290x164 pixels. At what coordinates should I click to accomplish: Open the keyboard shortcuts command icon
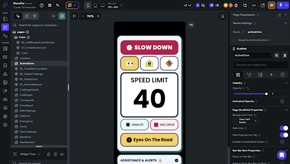[x=50, y=5]
